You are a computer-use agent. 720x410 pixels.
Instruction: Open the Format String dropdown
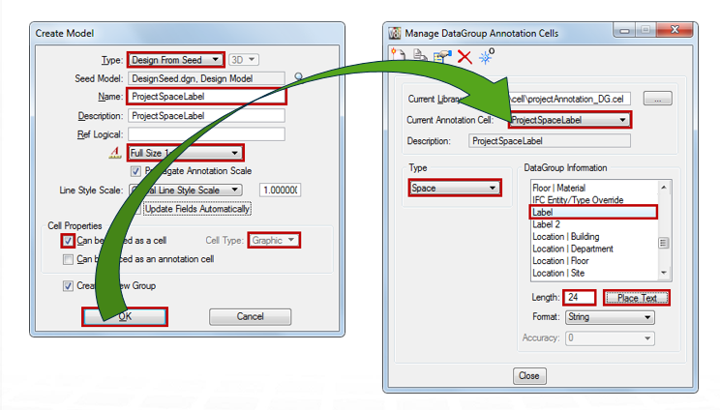(x=610, y=317)
